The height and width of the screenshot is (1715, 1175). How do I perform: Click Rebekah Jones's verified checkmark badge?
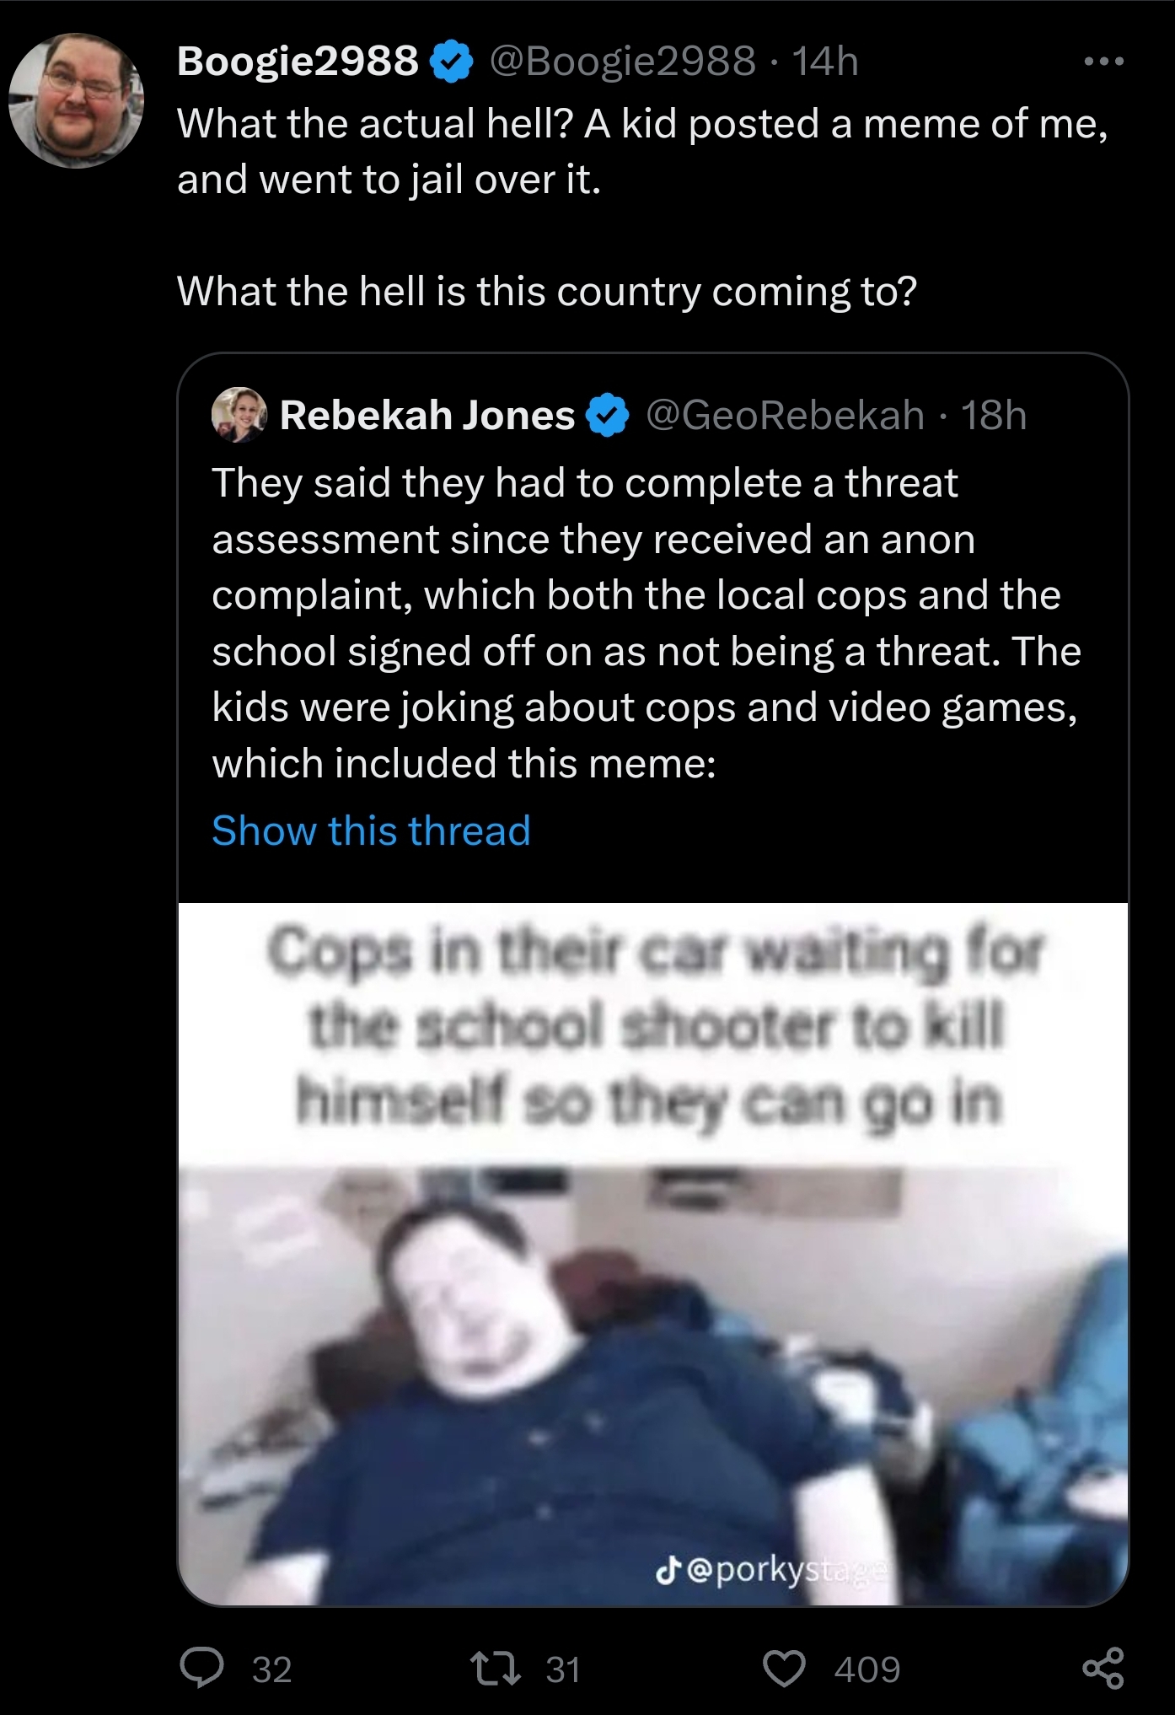click(609, 416)
